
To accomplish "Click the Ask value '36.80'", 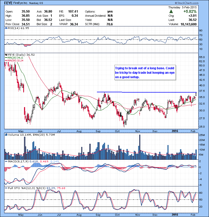I will [48, 12].
